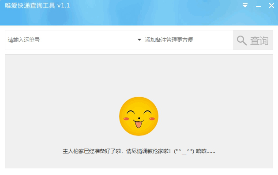Focus the 请输入运单号 tracking number field
The image size is (278, 175).
(x=71, y=40)
